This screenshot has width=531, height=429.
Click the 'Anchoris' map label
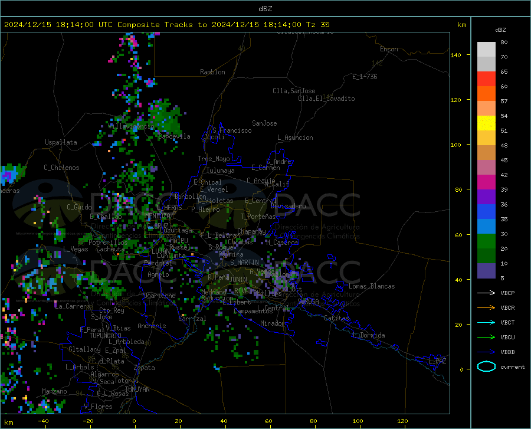pos(152,326)
